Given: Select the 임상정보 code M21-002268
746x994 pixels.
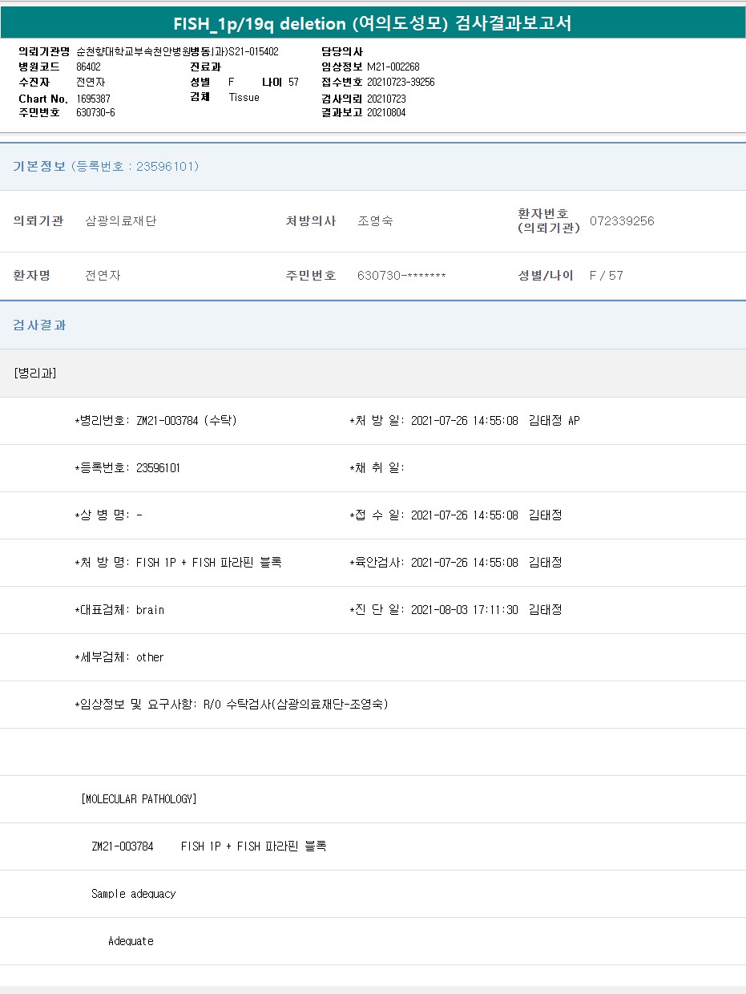Looking at the screenshot, I should coord(393,67).
